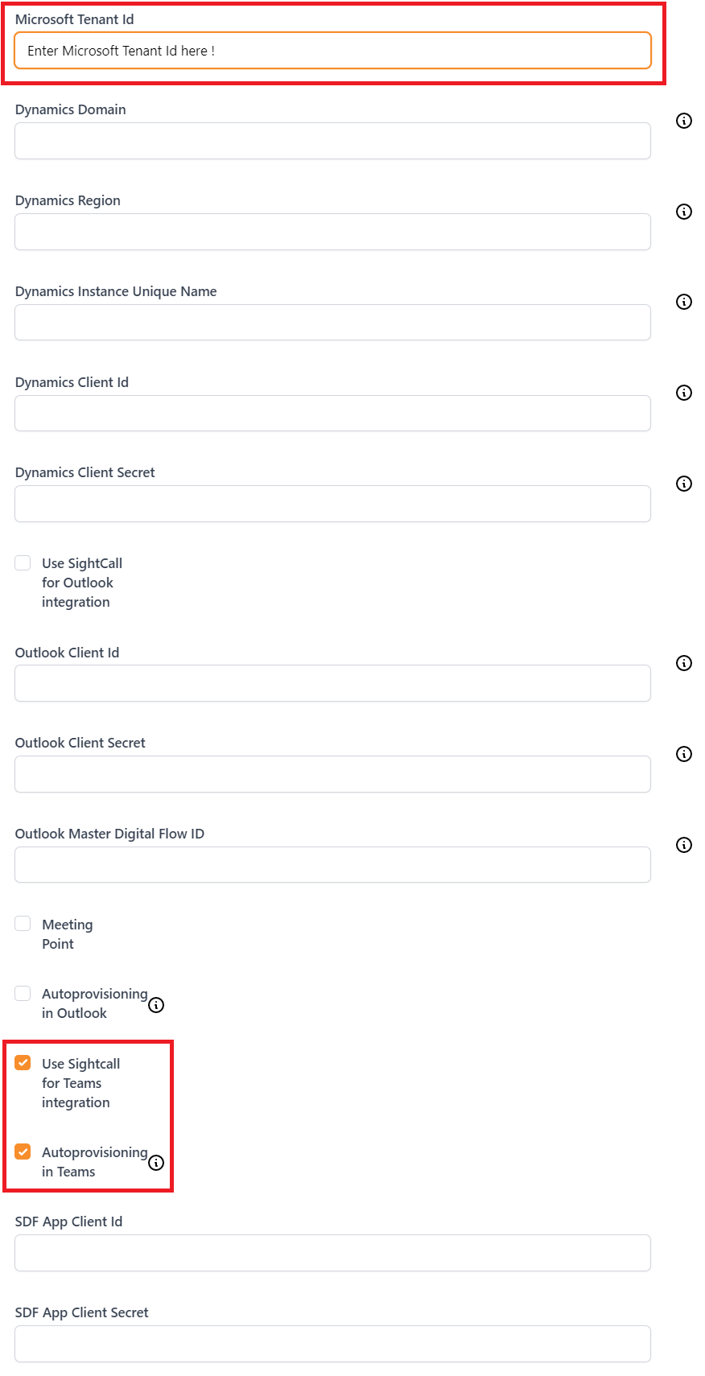The width and height of the screenshot is (705, 1376).
Task: Show info icon beside Autoprovisioning in Teams
Action: pos(157,1163)
